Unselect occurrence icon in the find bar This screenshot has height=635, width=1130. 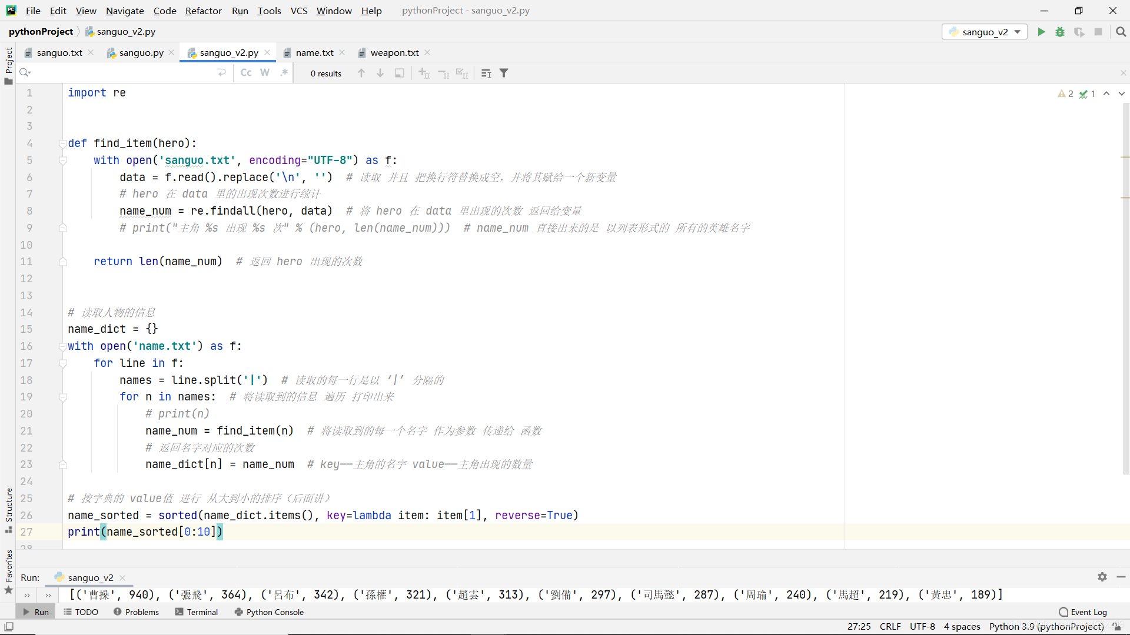[x=443, y=73]
